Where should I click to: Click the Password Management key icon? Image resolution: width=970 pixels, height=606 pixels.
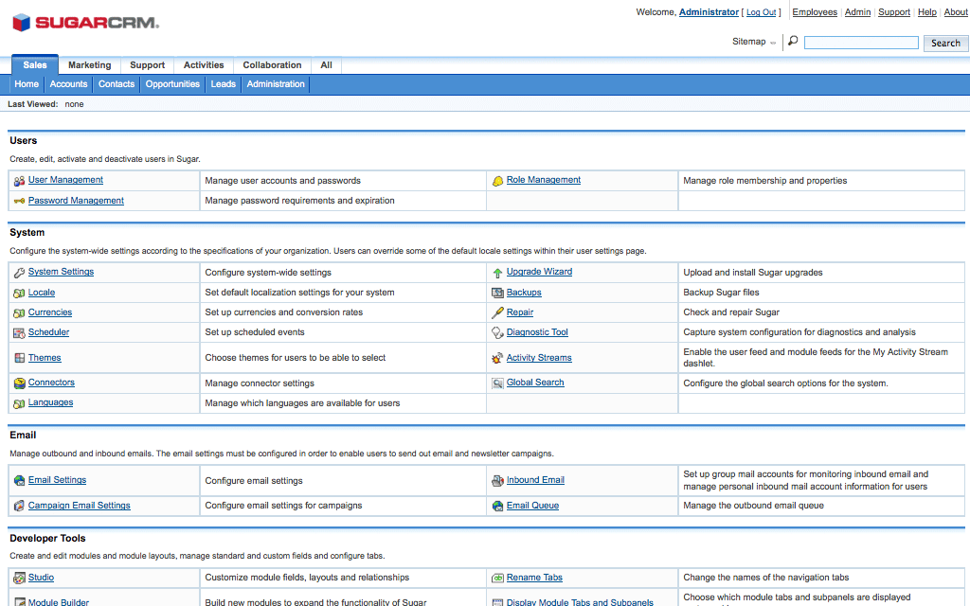tap(19, 201)
